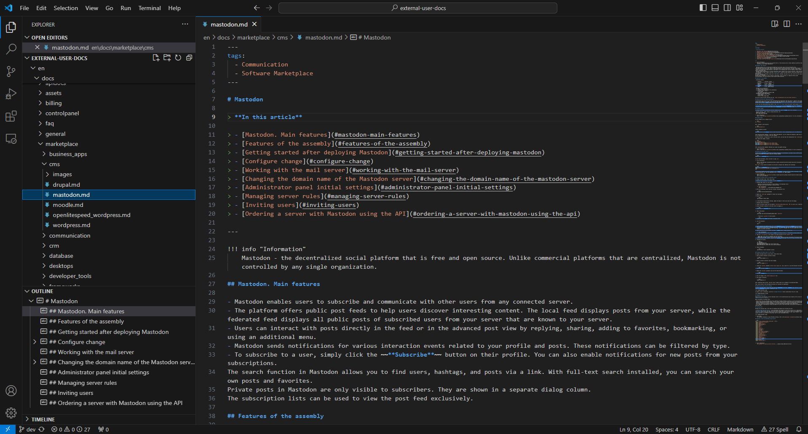Viewport: 808px width, 434px height.
Task: Click the Markdown language mode button
Action: coord(740,429)
